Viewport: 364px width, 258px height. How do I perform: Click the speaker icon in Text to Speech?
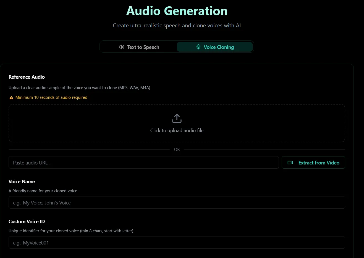(122, 47)
